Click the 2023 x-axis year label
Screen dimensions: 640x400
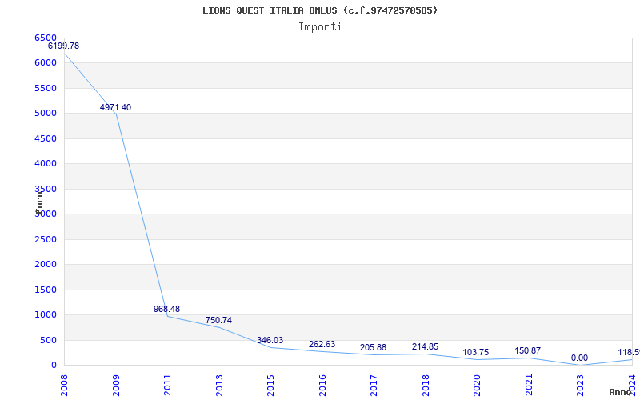point(581,386)
